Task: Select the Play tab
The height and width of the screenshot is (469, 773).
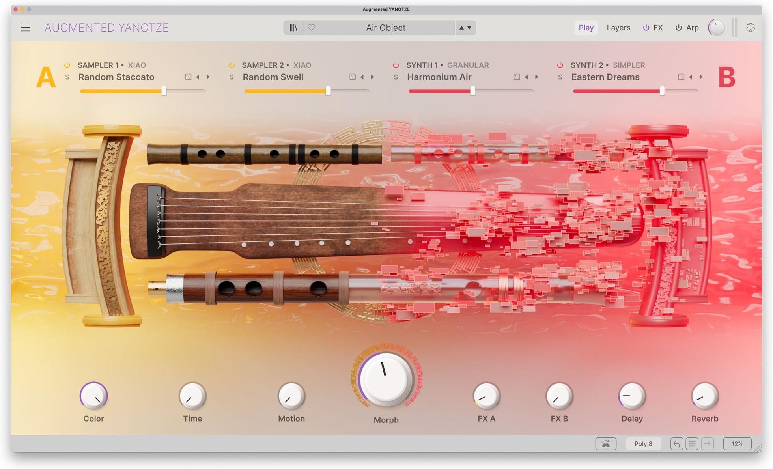Action: pos(586,28)
